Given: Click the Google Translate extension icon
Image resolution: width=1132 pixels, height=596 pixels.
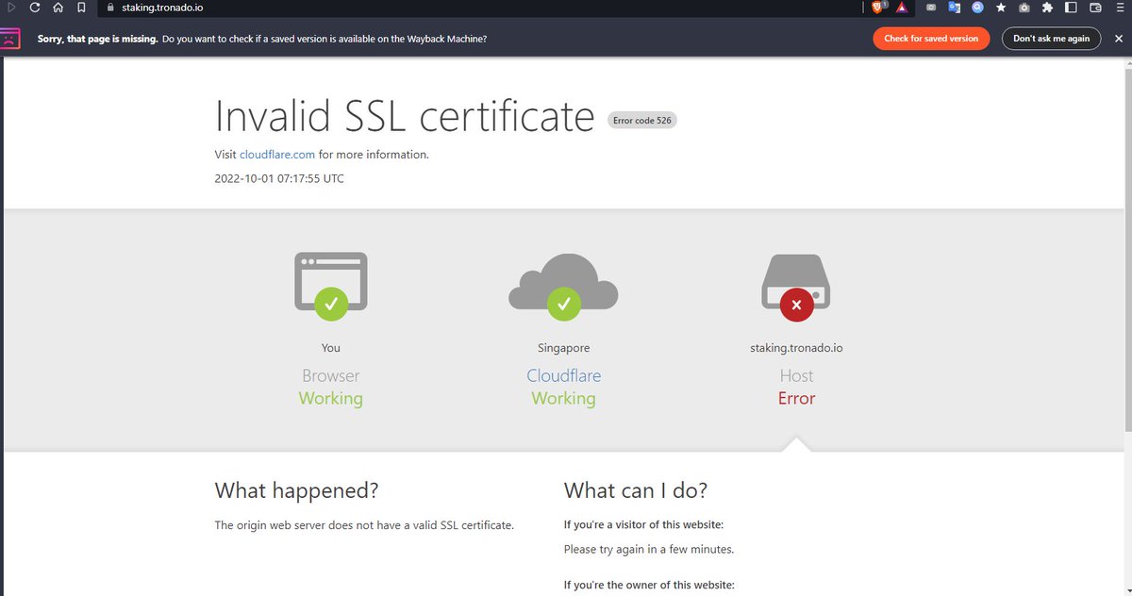Looking at the screenshot, I should (955, 8).
